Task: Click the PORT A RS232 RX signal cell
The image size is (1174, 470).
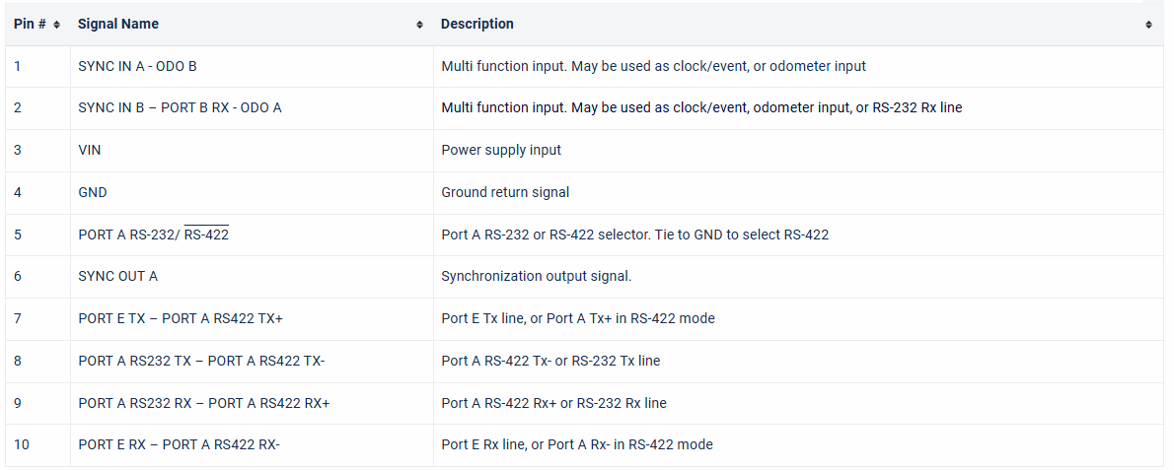Action: click(x=204, y=403)
